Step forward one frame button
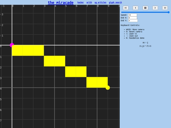 (155, 8)
